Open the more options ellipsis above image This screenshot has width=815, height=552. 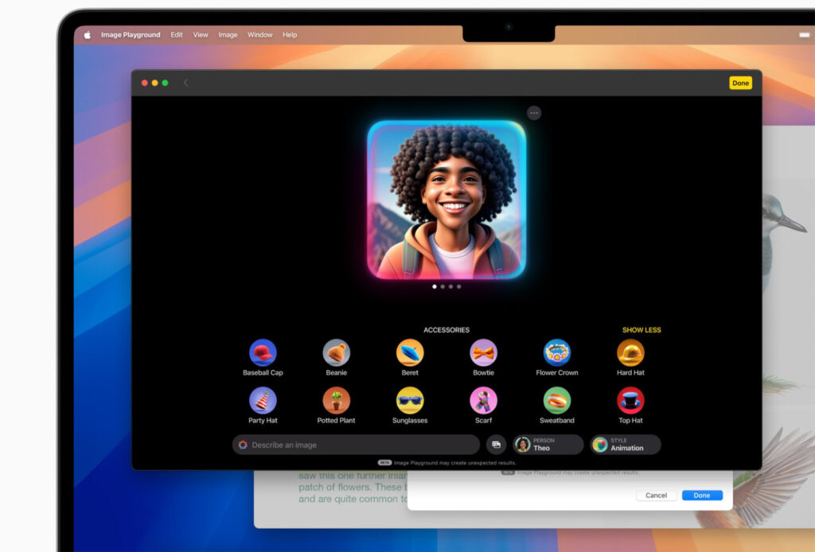[x=534, y=113]
